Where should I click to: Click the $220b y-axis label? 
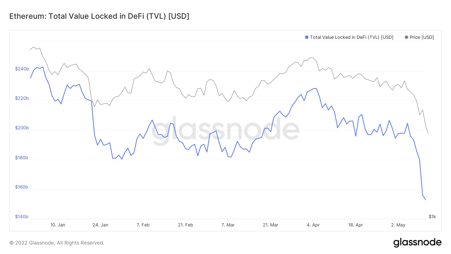pos(22,98)
